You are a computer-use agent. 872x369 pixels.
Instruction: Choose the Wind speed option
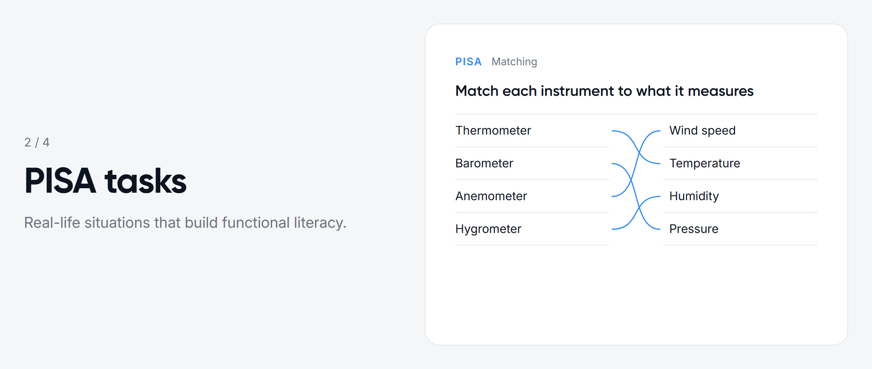click(740, 130)
